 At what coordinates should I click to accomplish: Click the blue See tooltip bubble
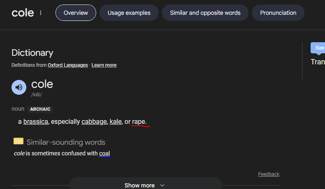tap(318, 48)
